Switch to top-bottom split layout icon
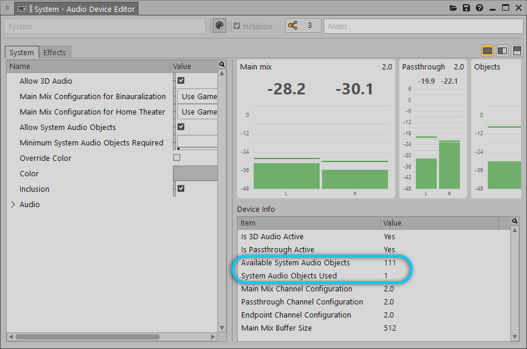The height and width of the screenshot is (349, 527). point(517,51)
